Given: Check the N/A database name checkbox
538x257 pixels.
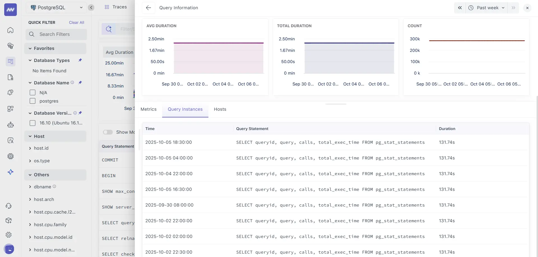Looking at the screenshot, I should coord(32,92).
